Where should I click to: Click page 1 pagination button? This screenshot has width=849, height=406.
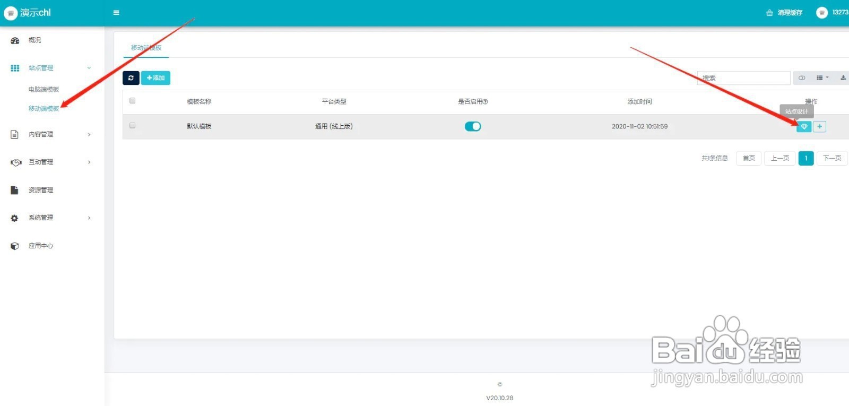[805, 158]
